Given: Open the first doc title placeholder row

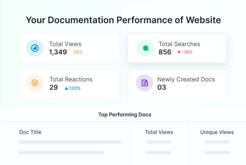Looking at the screenshot, I should click(x=70, y=142).
